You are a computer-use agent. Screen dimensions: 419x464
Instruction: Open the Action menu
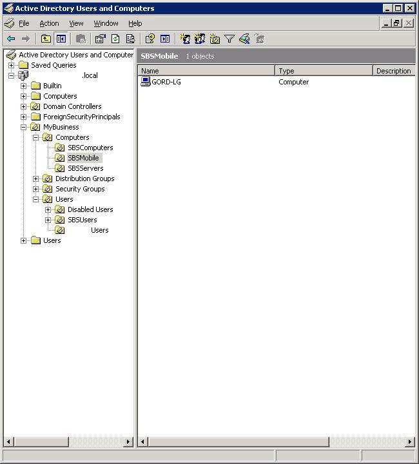pos(49,23)
